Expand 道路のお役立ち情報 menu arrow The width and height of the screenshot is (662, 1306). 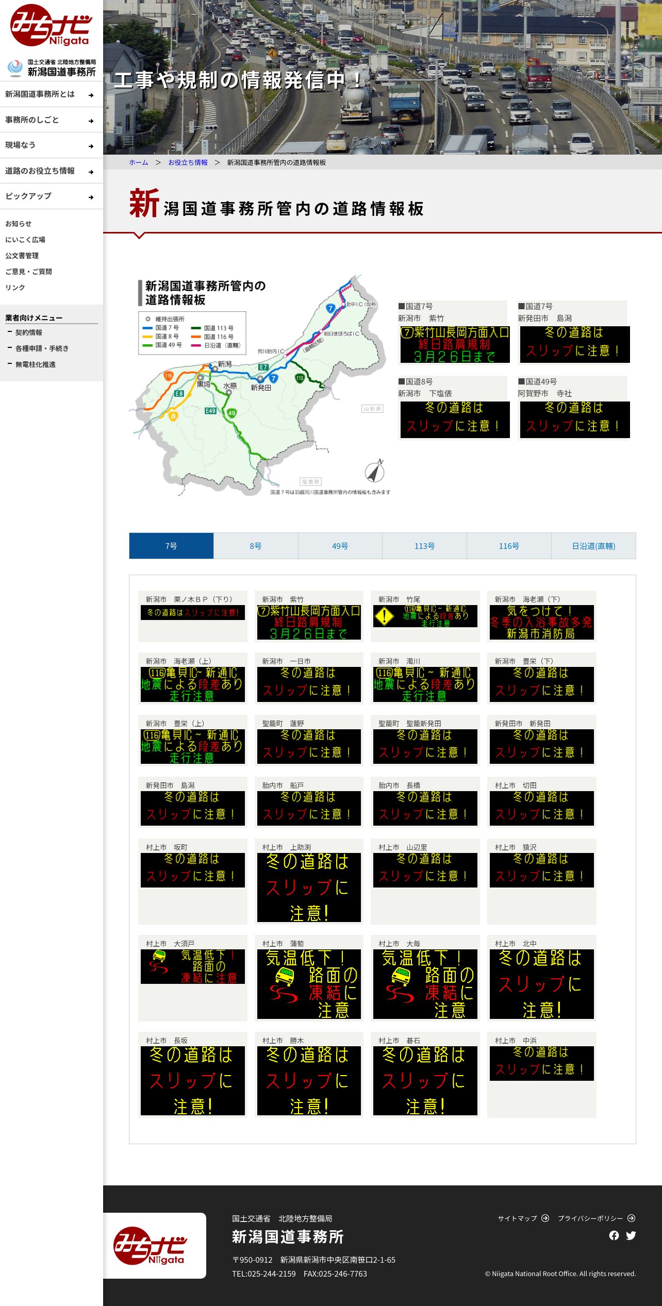(91, 172)
